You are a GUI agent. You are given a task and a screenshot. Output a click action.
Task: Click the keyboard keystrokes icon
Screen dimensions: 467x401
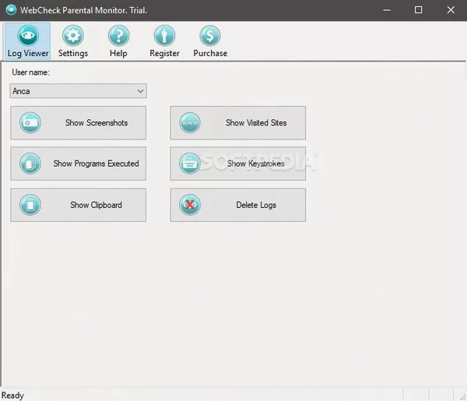(190, 164)
